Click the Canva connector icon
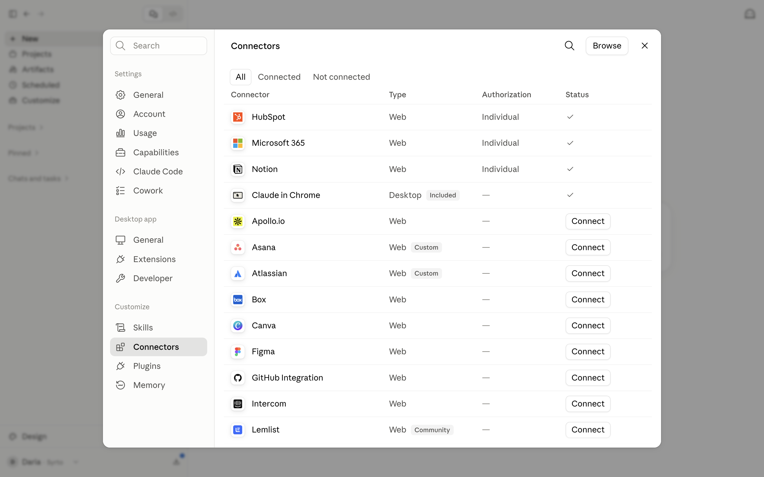Screen dimensions: 764x477 [238, 326]
